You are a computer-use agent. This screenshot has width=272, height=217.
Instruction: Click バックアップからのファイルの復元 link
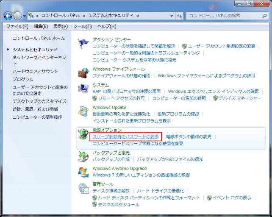coord(170,159)
